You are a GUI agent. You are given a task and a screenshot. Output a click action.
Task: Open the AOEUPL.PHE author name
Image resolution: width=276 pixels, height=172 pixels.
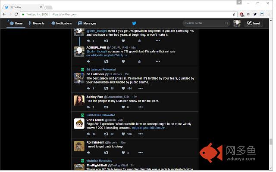click(96, 48)
